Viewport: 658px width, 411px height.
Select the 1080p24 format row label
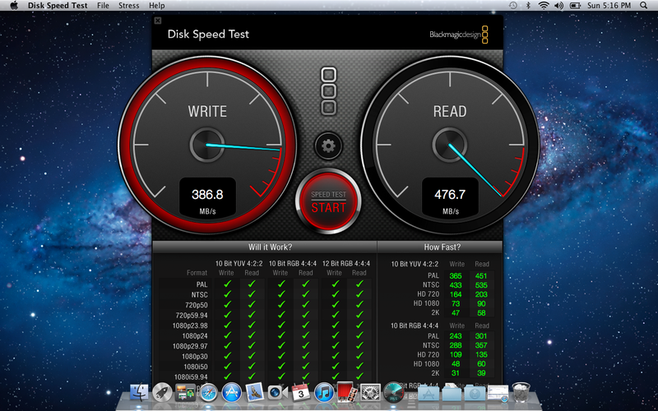[x=195, y=336]
